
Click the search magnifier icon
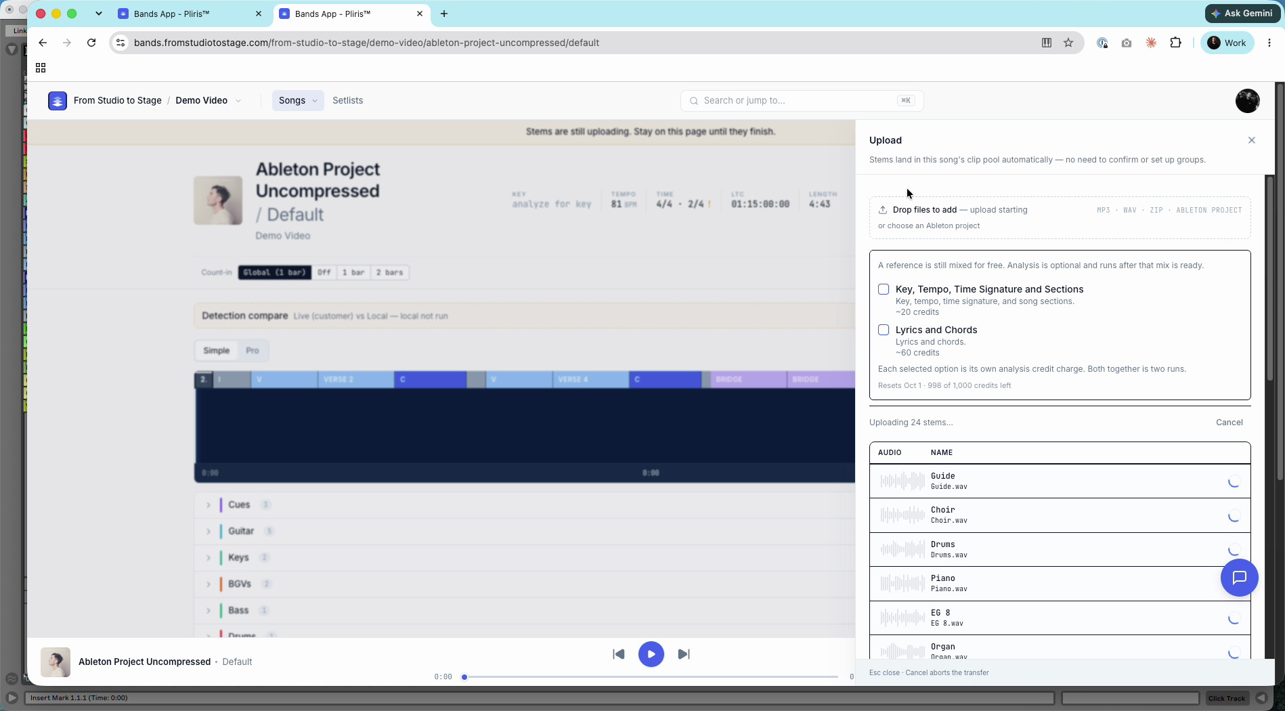(693, 101)
